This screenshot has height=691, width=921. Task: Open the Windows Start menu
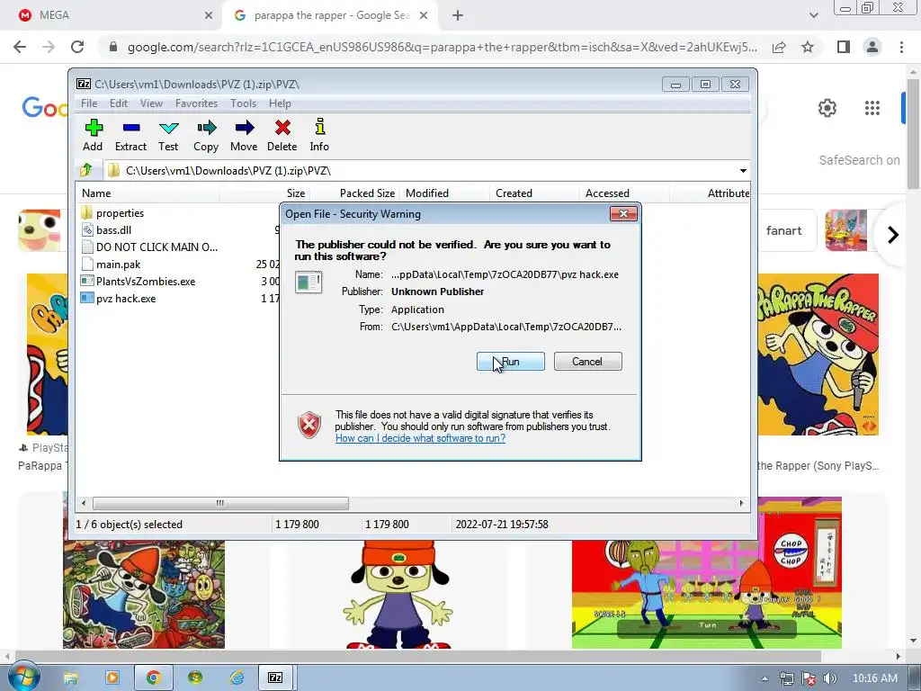coord(22,678)
